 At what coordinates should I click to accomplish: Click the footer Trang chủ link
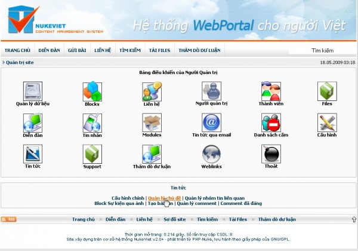point(84,219)
